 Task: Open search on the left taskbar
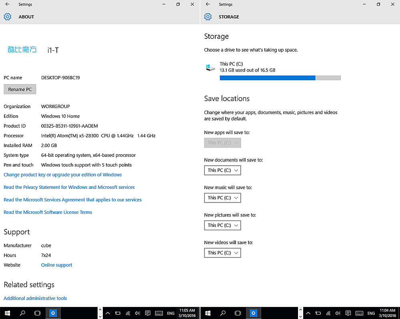pyautogui.click(x=22, y=313)
